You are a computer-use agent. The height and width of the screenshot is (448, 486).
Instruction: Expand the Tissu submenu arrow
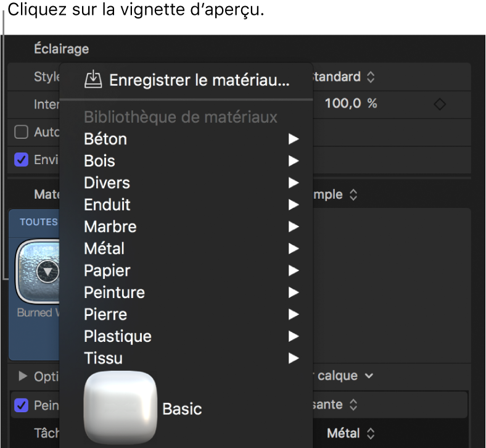[294, 359]
